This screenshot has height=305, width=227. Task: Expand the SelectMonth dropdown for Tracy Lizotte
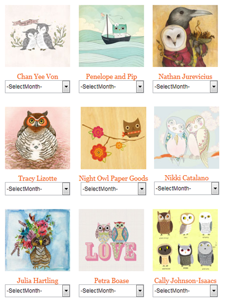37,189
